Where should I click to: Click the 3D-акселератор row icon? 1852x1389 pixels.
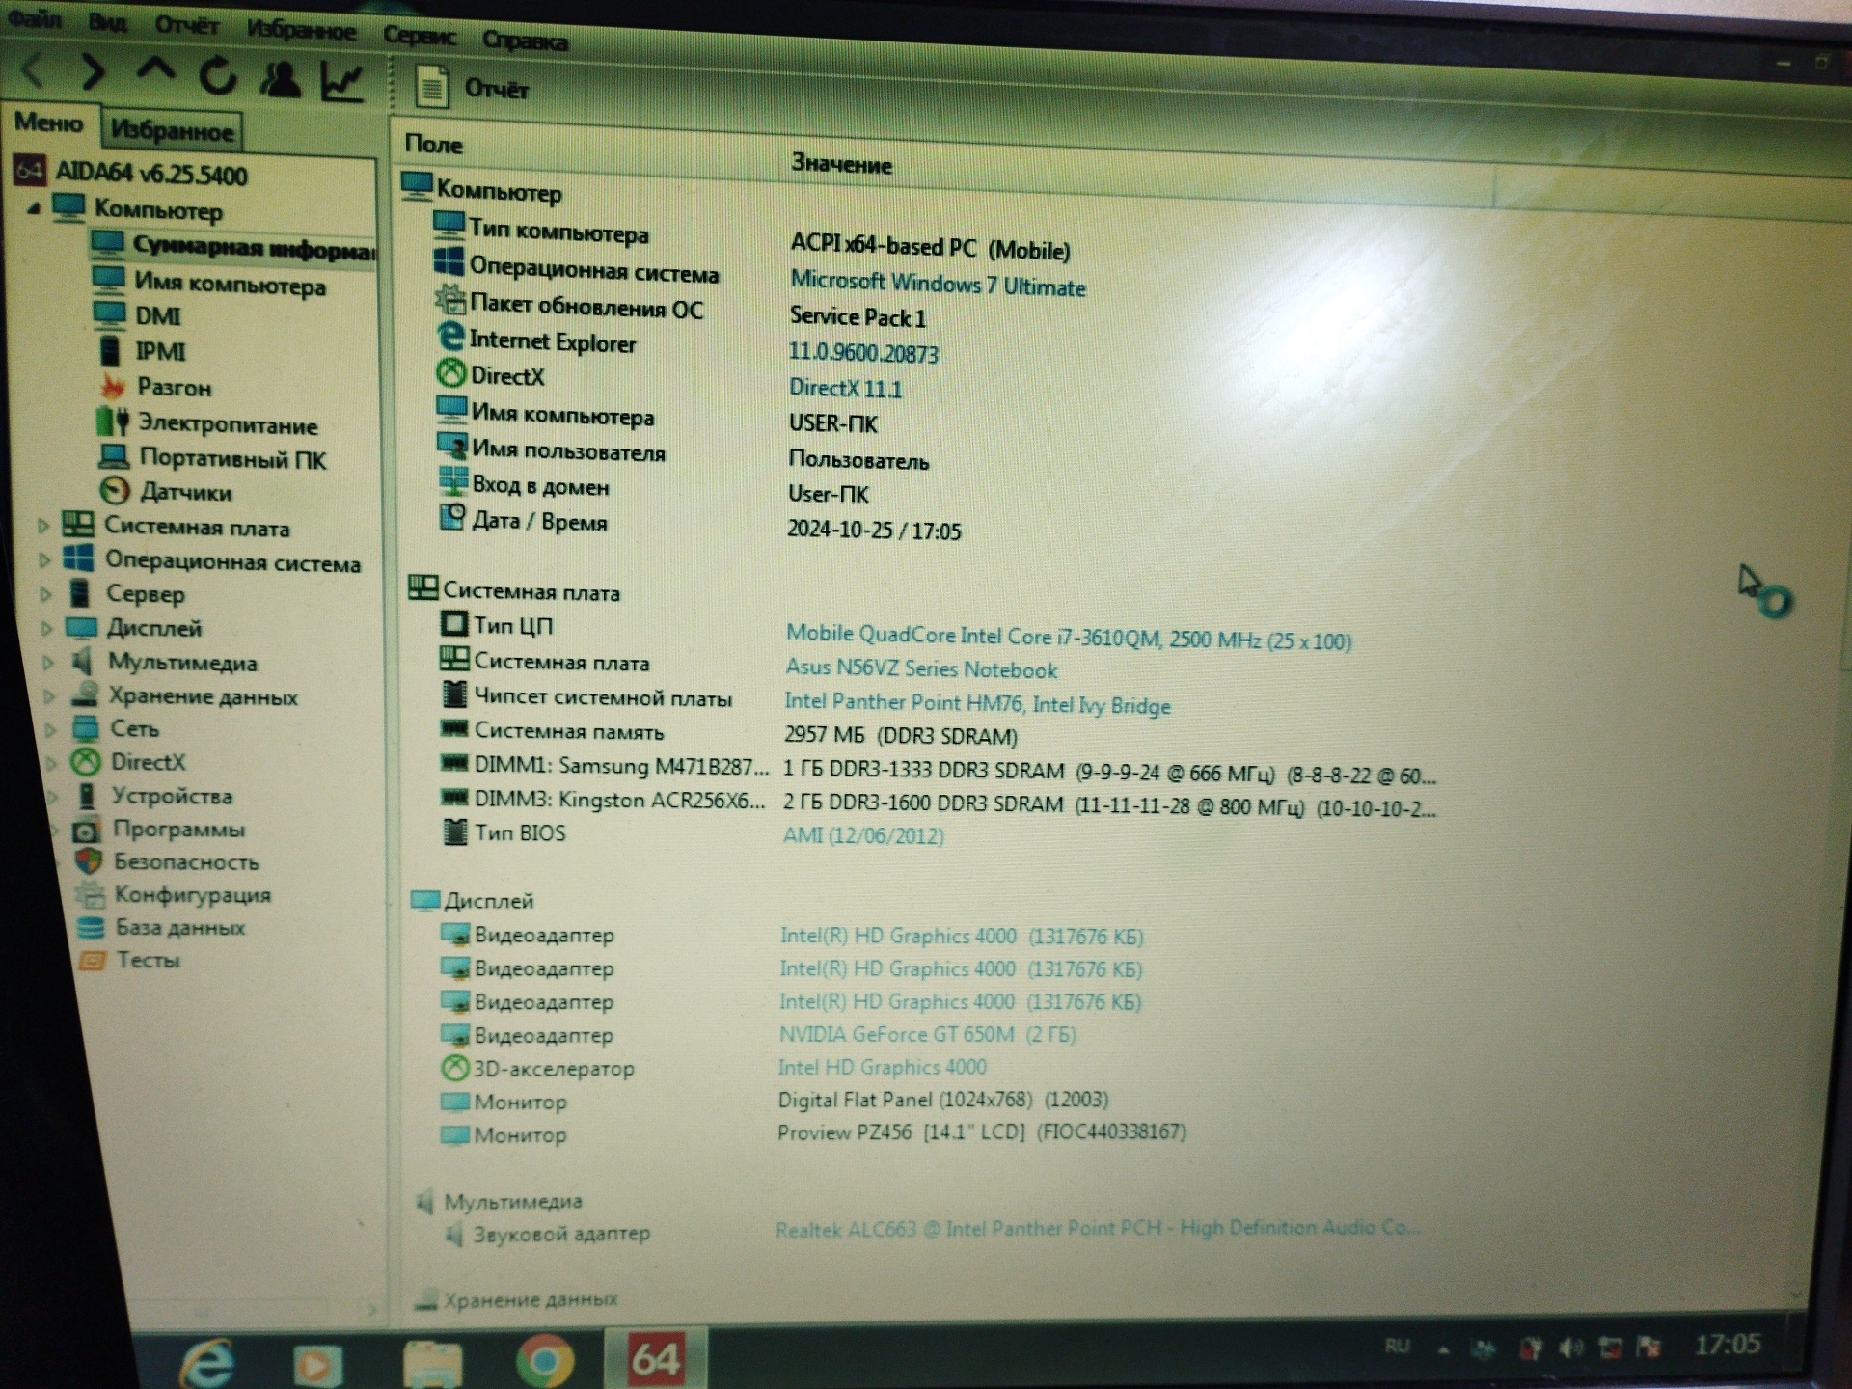pyautogui.click(x=454, y=1067)
